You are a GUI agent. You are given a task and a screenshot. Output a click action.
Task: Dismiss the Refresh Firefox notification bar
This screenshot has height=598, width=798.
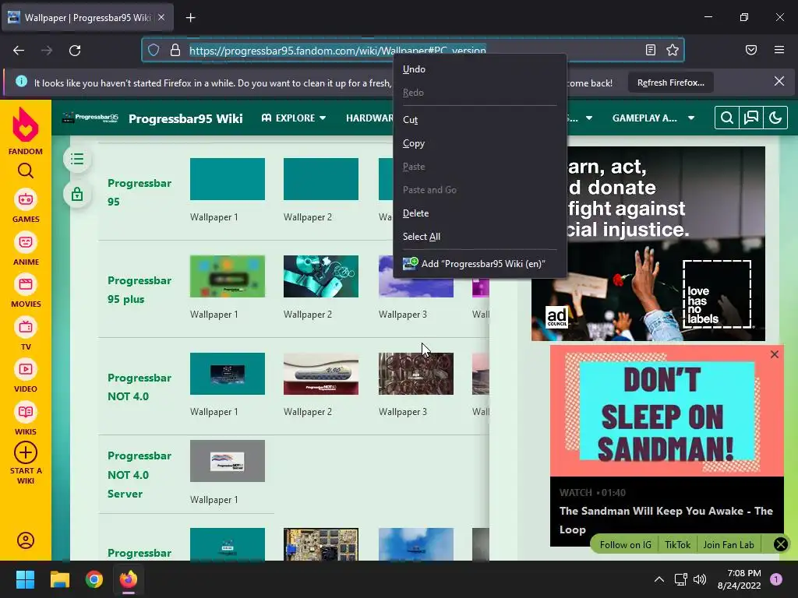779,81
